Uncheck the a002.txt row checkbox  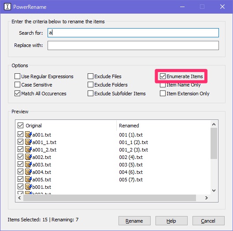[x=20, y=157]
